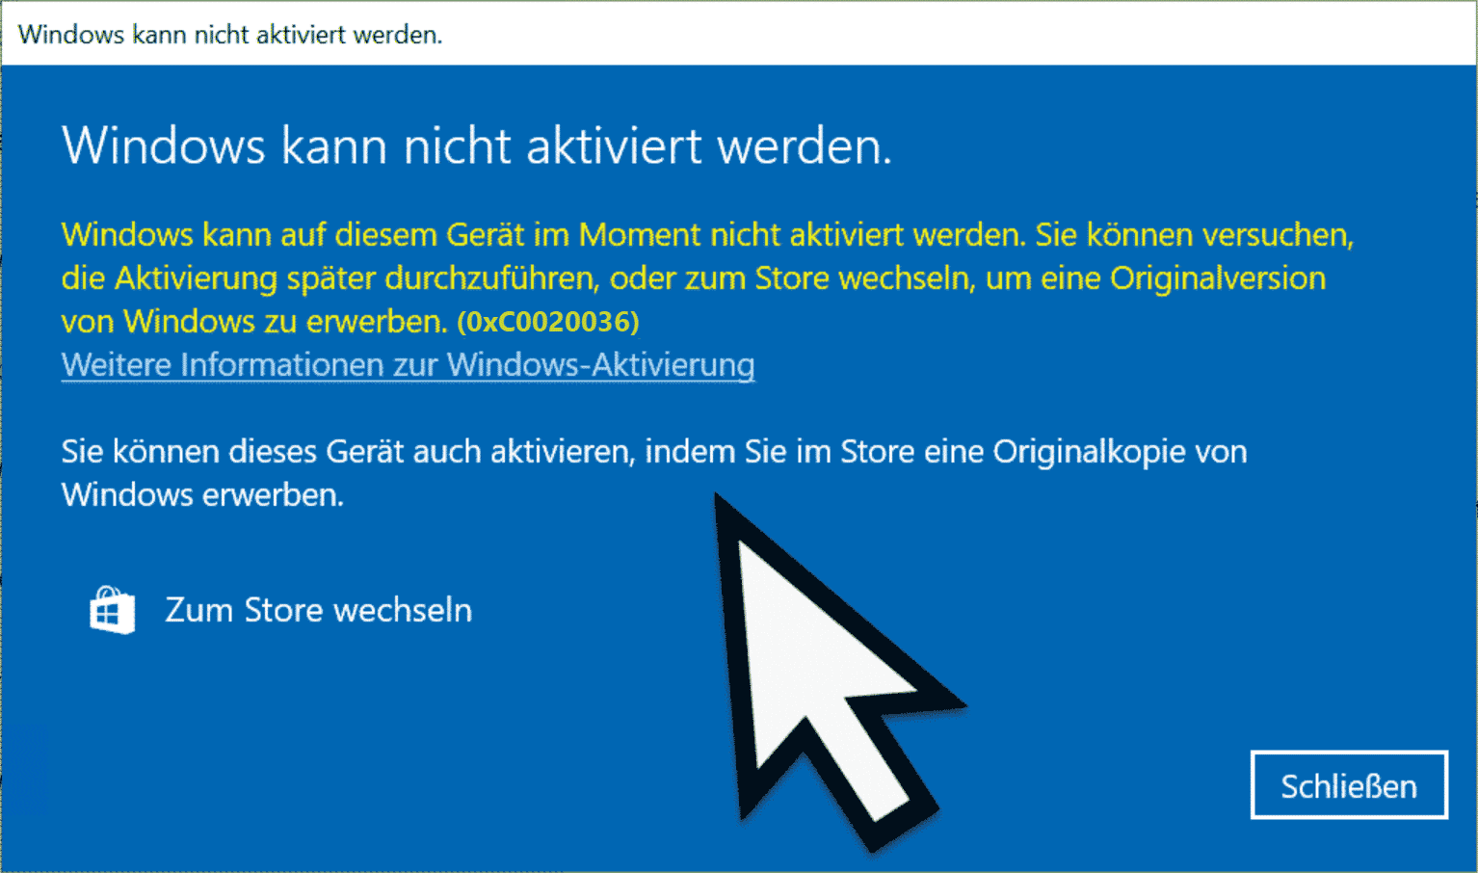This screenshot has height=873, width=1478.
Task: Click the error code (0xC0020036)
Action: (548, 321)
